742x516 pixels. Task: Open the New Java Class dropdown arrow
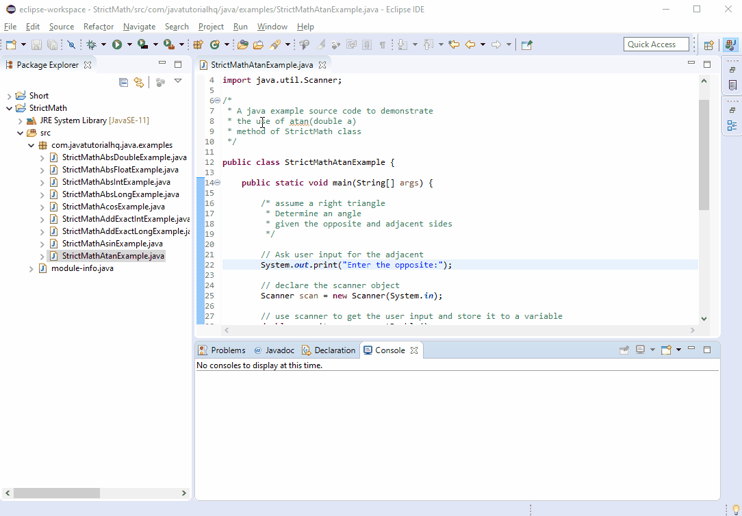pos(227,44)
